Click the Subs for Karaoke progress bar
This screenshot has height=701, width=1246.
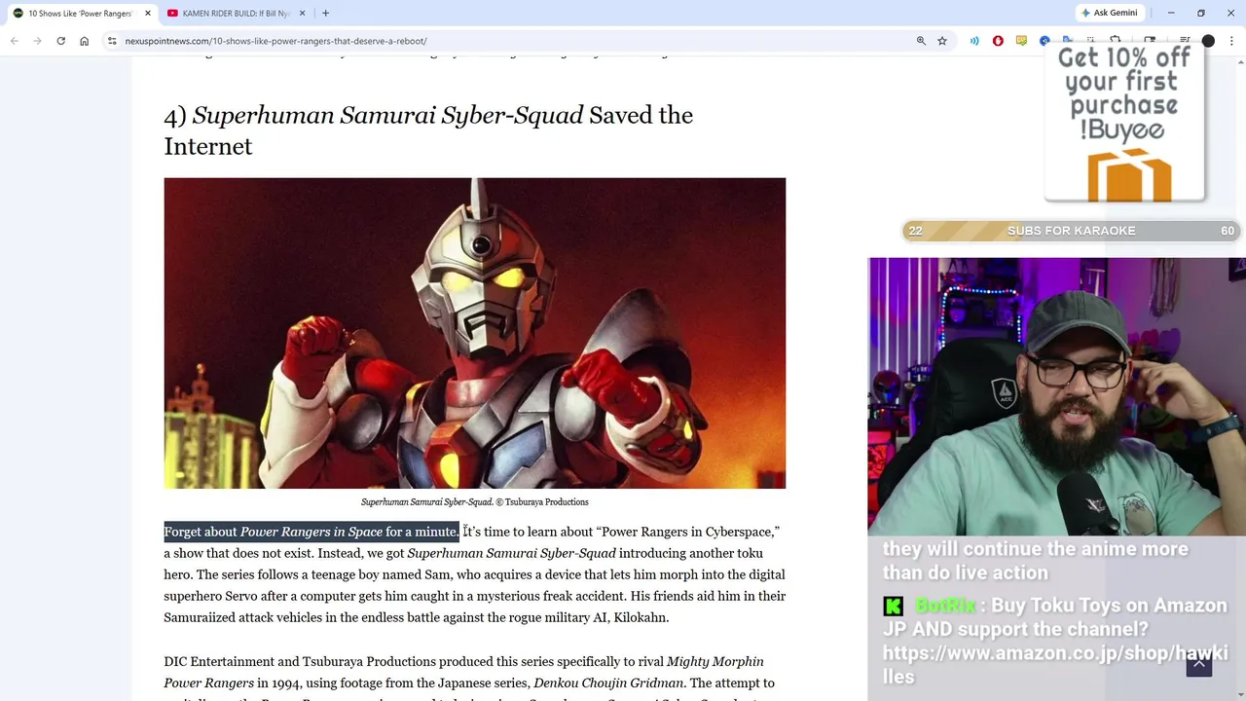click(x=1072, y=231)
